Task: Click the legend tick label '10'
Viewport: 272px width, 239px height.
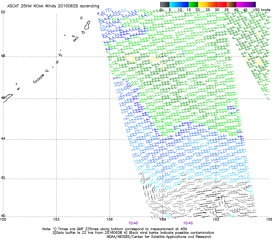Action: pos(180,10)
